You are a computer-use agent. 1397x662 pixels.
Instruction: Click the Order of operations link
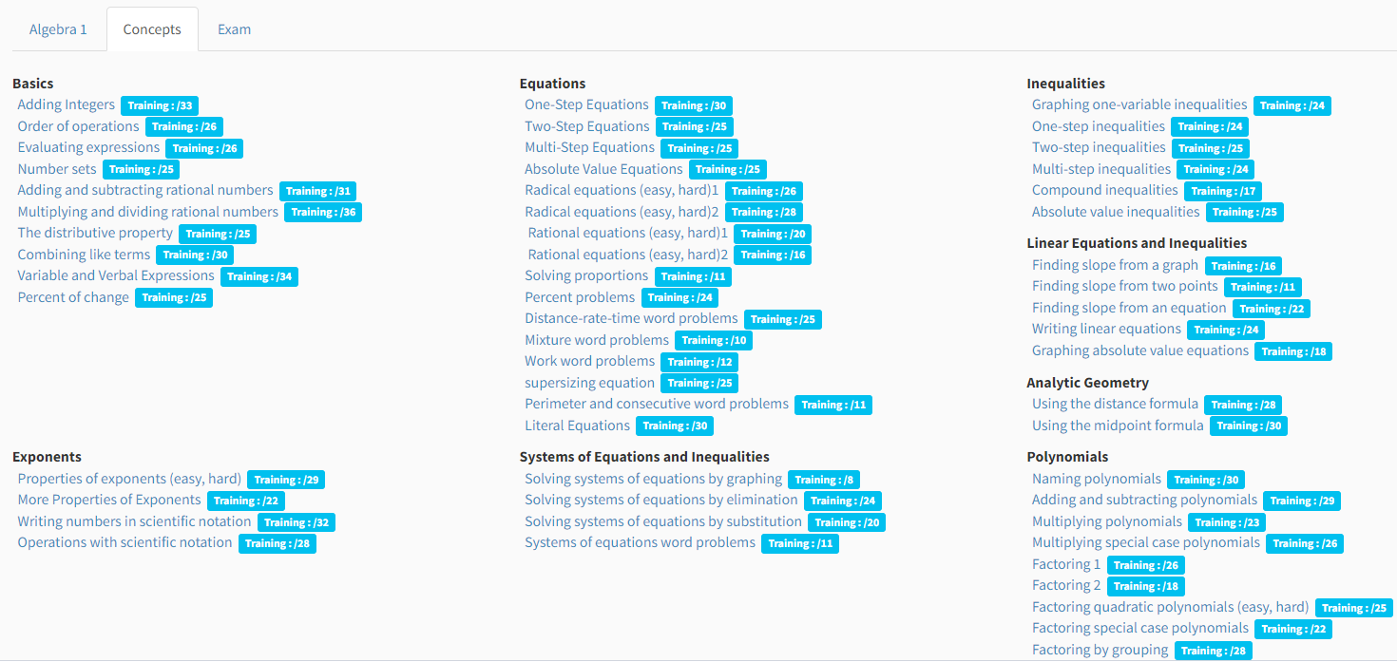click(x=79, y=126)
